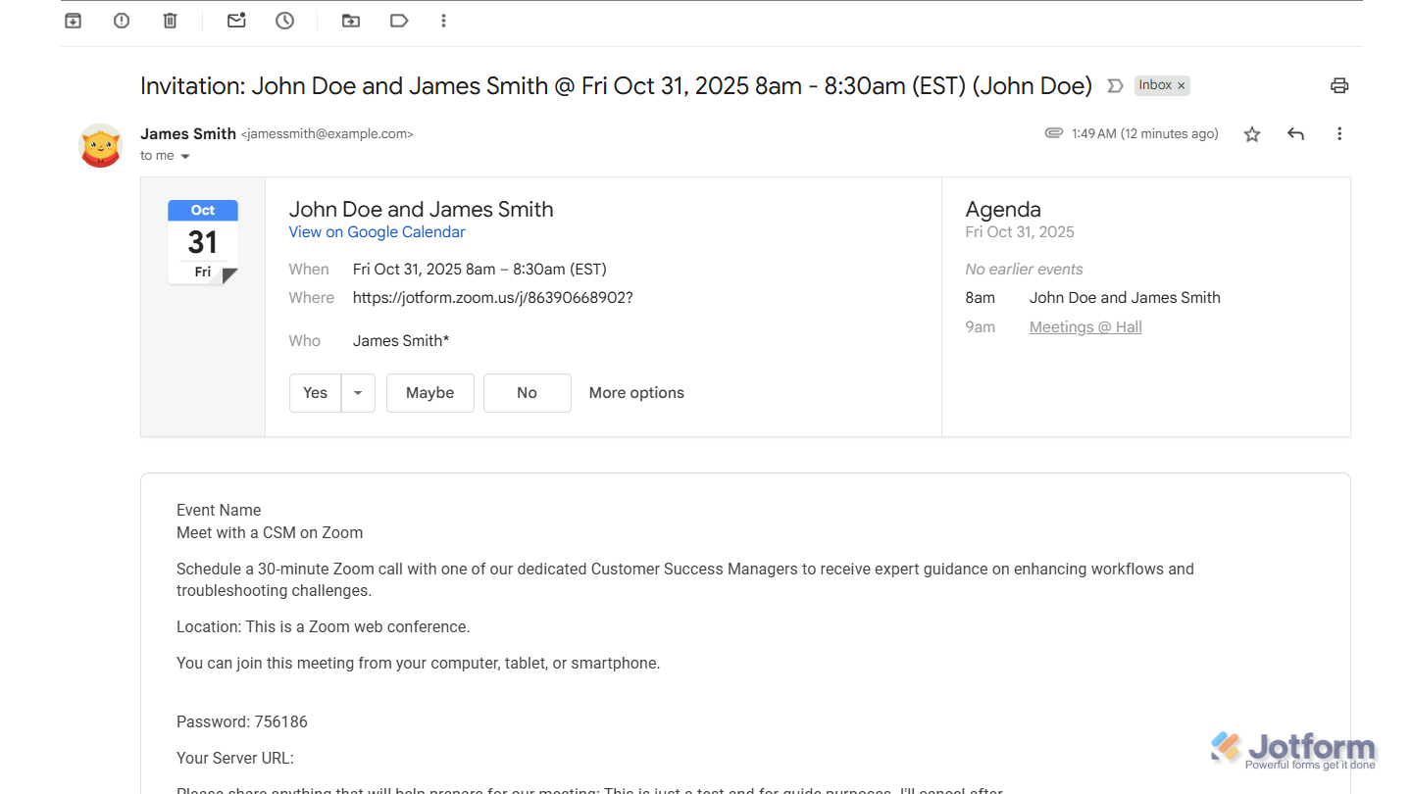Screen dimensions: 1412x794
Task: Open the Meetings @ Hall agenda link
Action: coord(1085,326)
